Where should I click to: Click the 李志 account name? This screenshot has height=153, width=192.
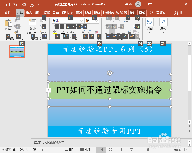(129, 4)
